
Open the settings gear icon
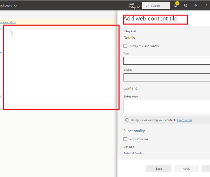pos(185,5)
